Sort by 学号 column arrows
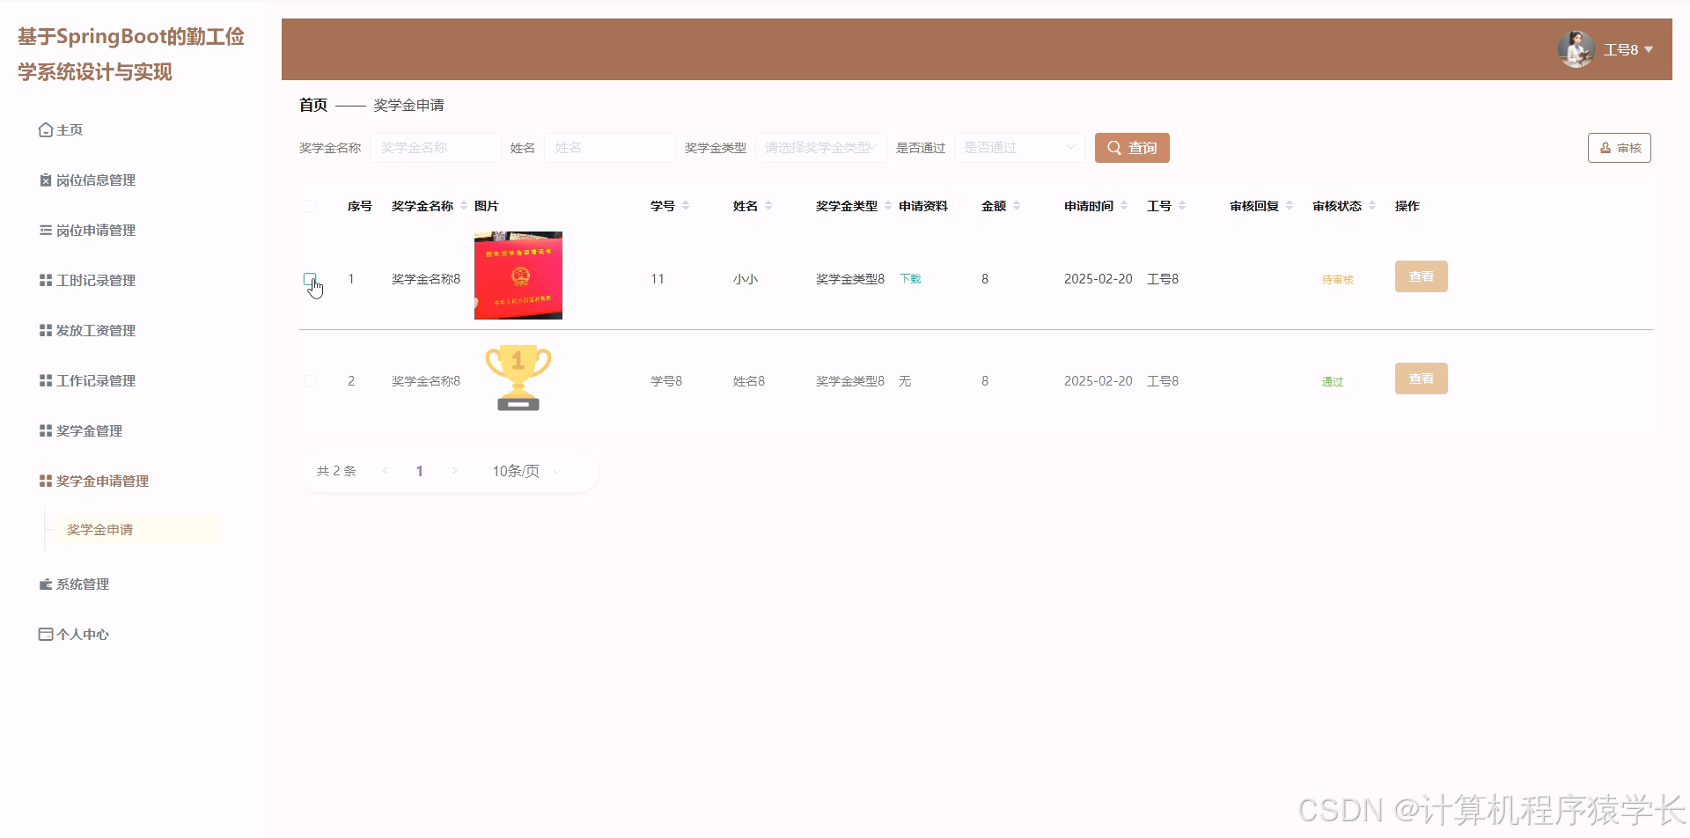Viewport: 1690px width, 838px height. [x=686, y=206]
